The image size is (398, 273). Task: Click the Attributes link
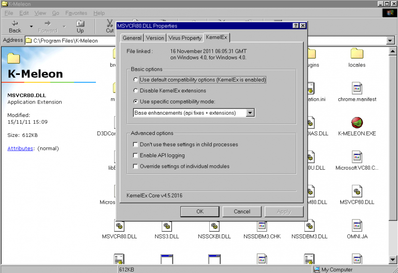pos(20,148)
